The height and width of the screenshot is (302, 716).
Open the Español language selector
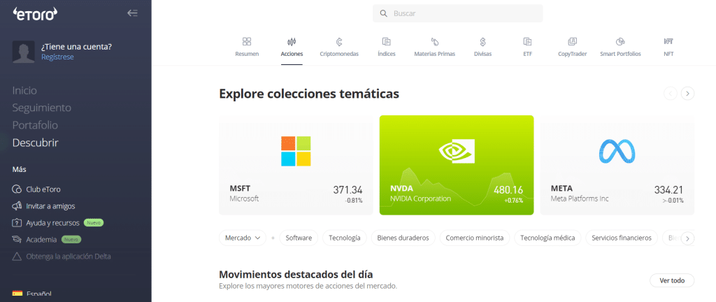32,294
